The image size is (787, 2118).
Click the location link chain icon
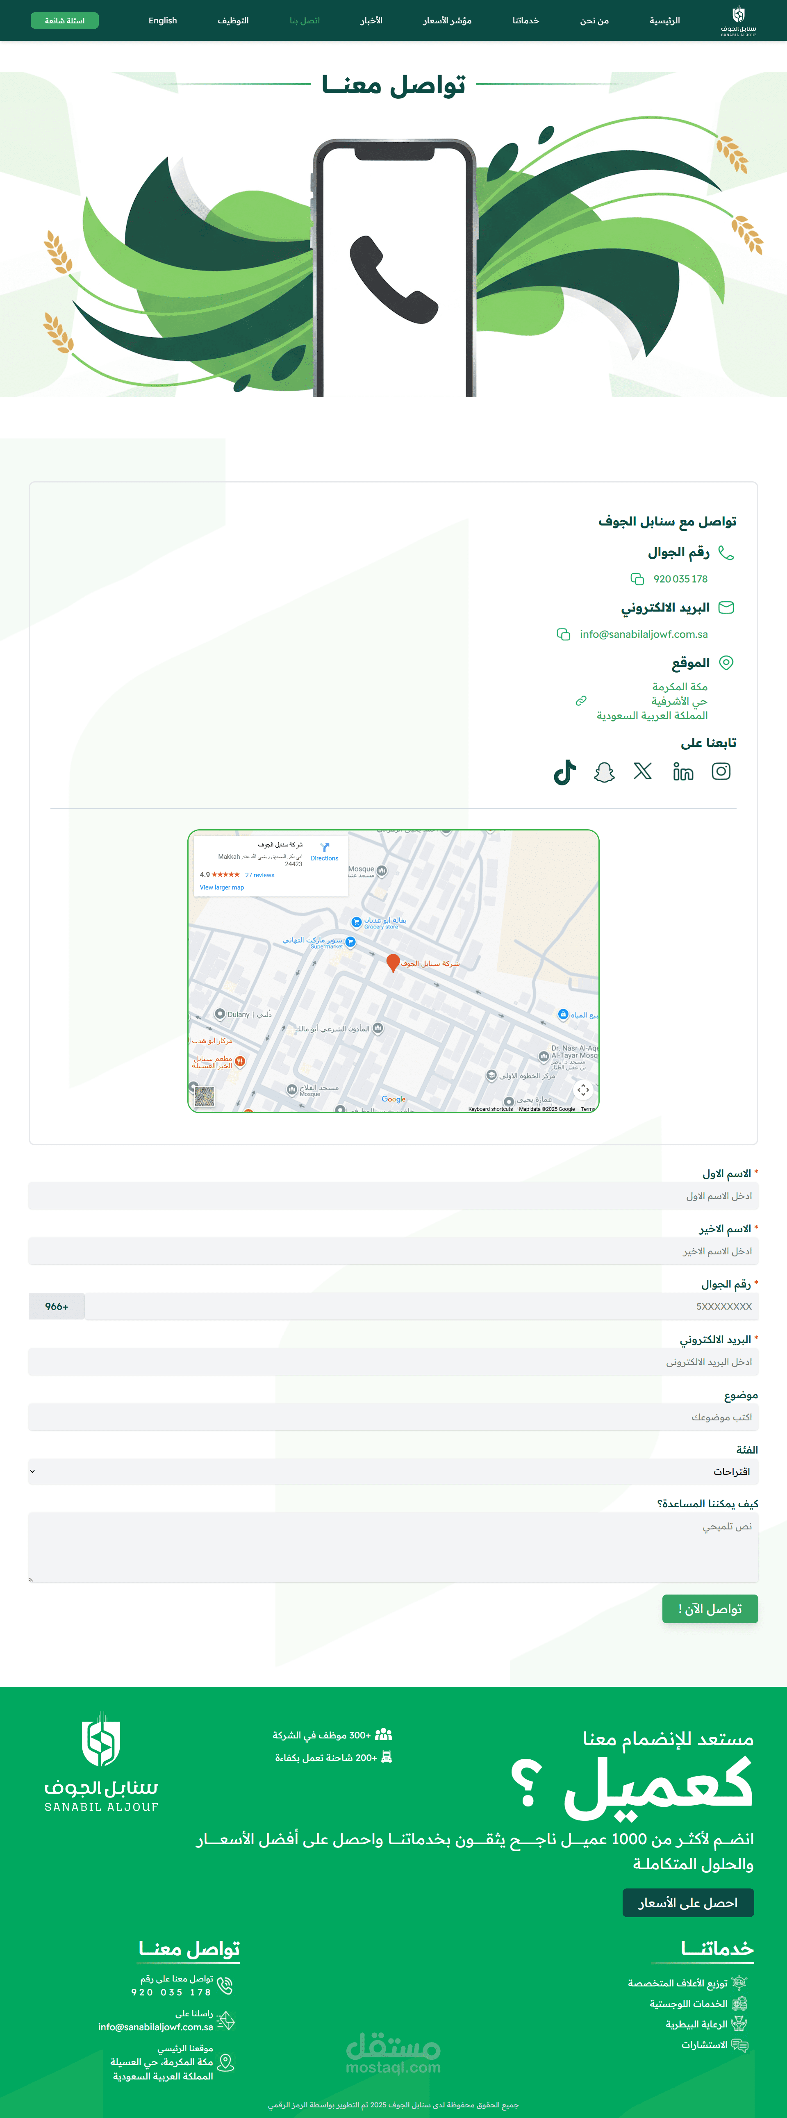coord(580,701)
